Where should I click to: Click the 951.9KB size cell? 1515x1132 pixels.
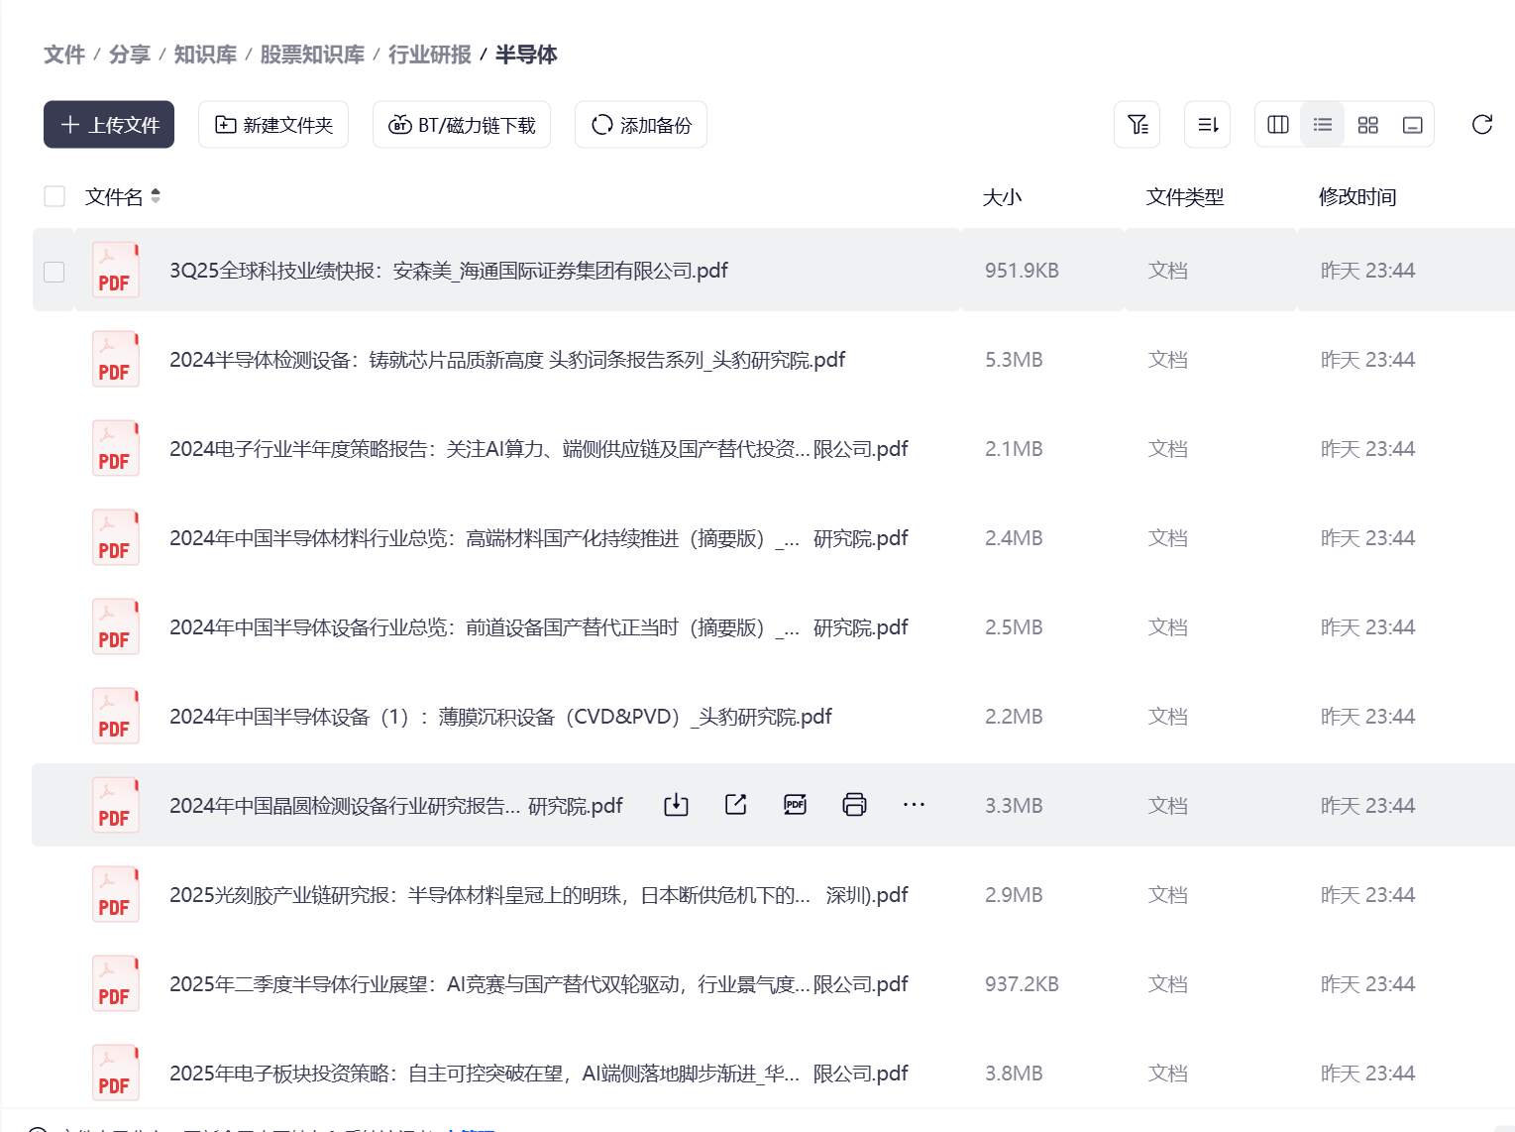pos(1022,271)
